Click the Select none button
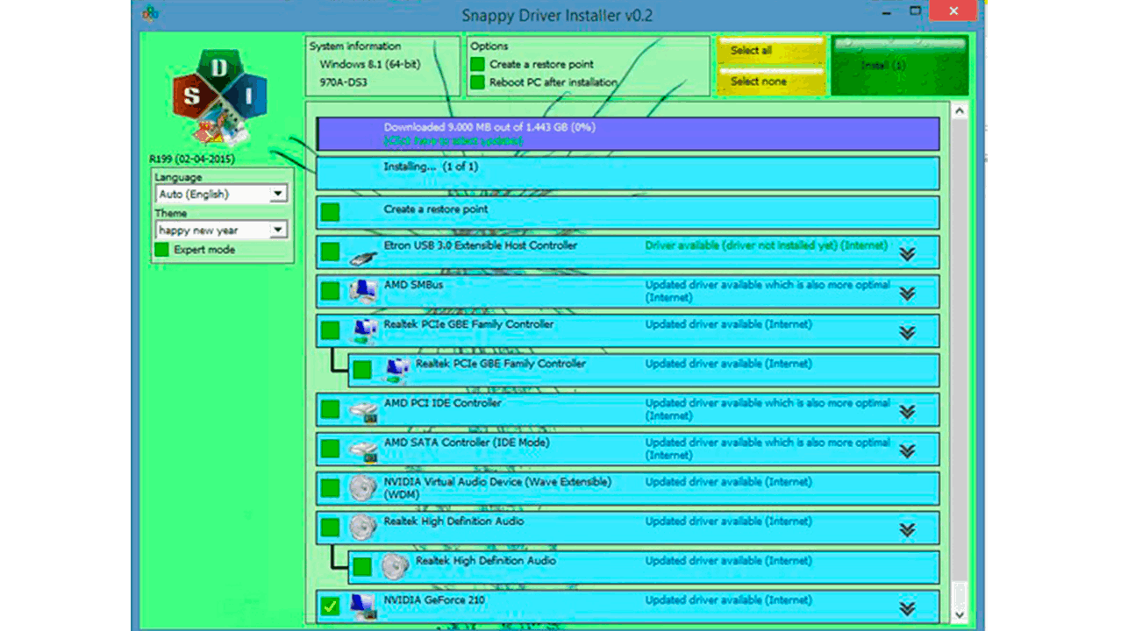Viewport: 1121px width, 631px height. click(771, 82)
